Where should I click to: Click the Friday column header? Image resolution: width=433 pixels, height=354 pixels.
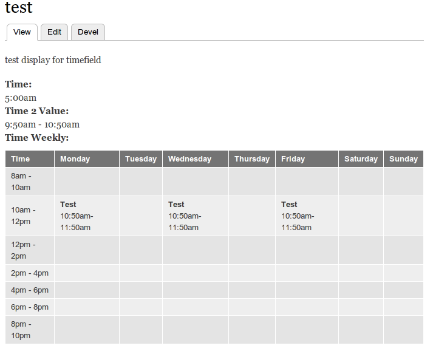coord(293,159)
